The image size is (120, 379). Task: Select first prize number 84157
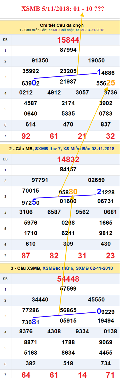68,169
